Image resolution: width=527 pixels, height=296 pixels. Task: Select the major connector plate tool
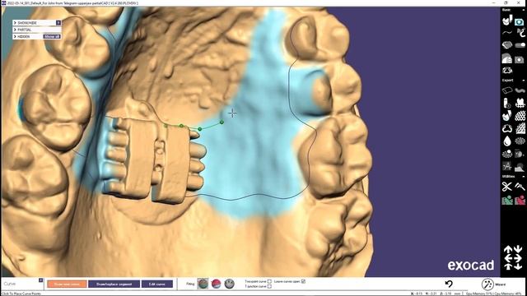507,45
